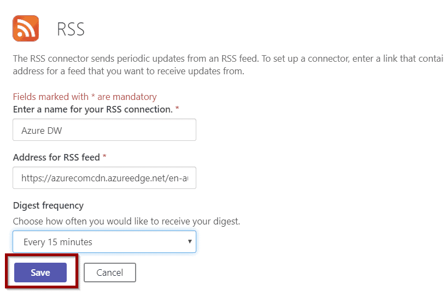The height and width of the screenshot is (296, 444).
Task: Click the 'Digest frequency' heading
Action: tap(48, 205)
